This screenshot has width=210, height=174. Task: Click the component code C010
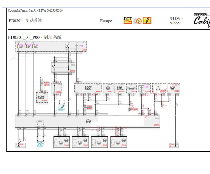coord(84,50)
